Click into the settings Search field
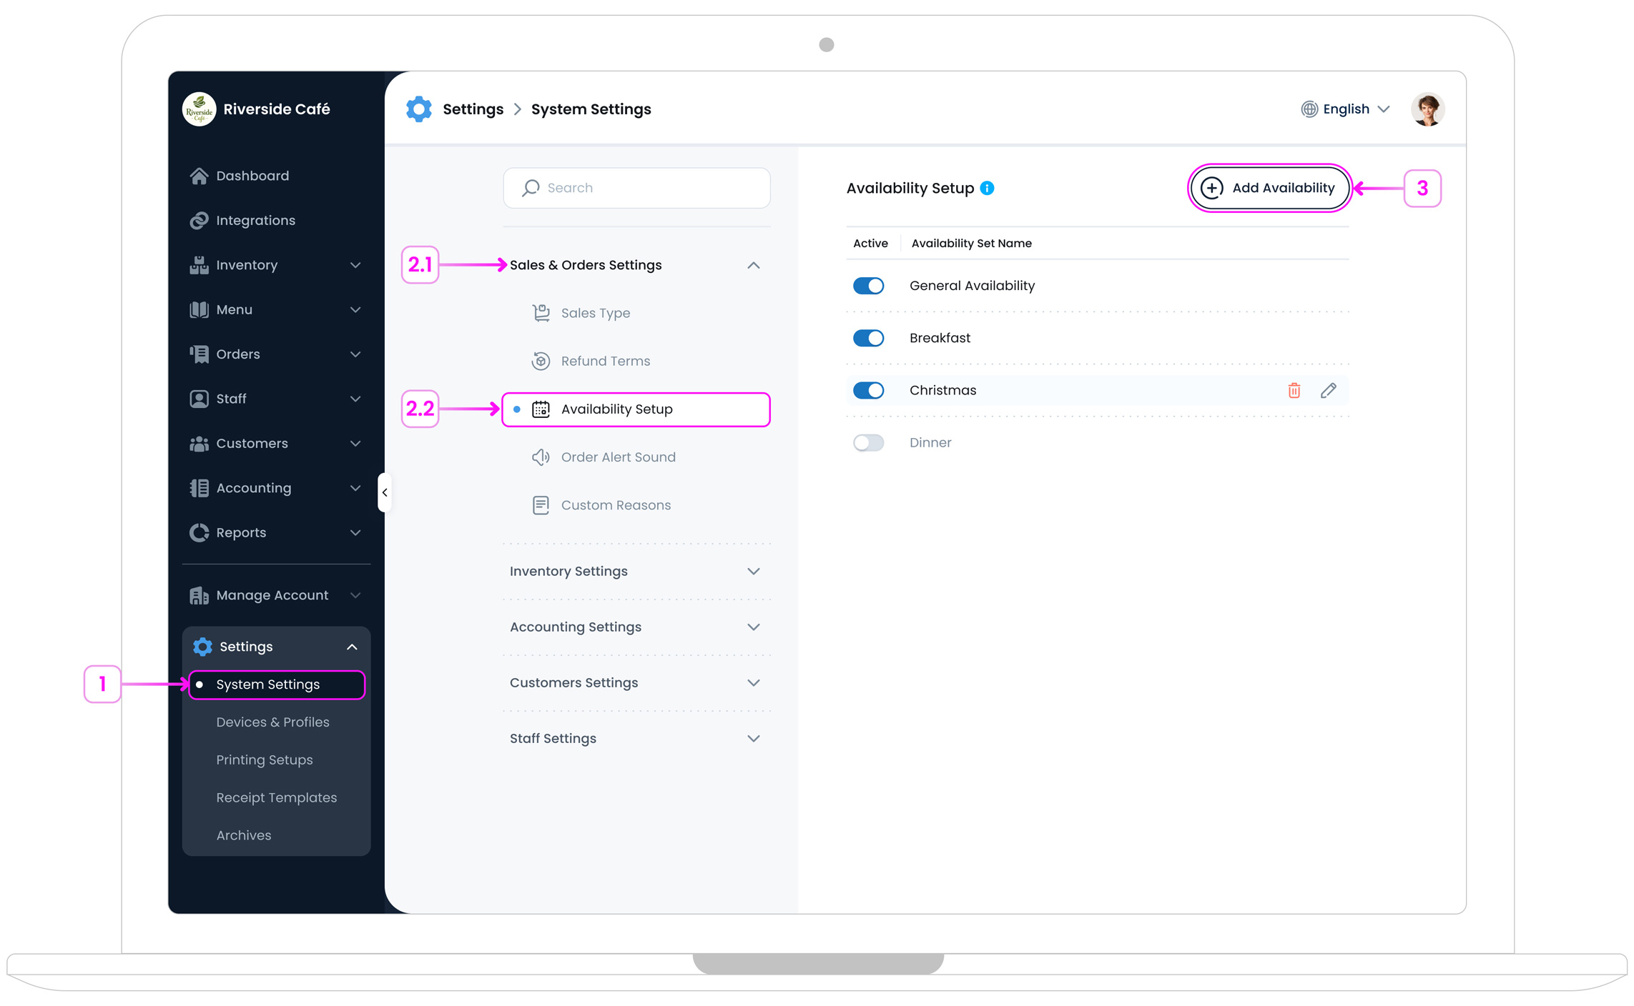This screenshot has height=1006, width=1634. click(636, 188)
